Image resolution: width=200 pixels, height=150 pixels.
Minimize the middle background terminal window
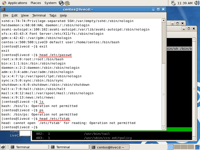pos(184,28)
